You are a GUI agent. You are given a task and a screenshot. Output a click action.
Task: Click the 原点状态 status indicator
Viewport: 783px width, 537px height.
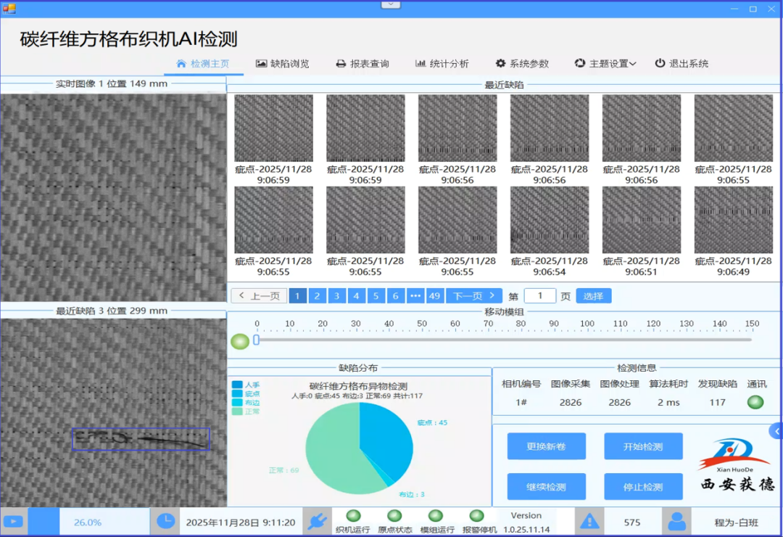(394, 515)
